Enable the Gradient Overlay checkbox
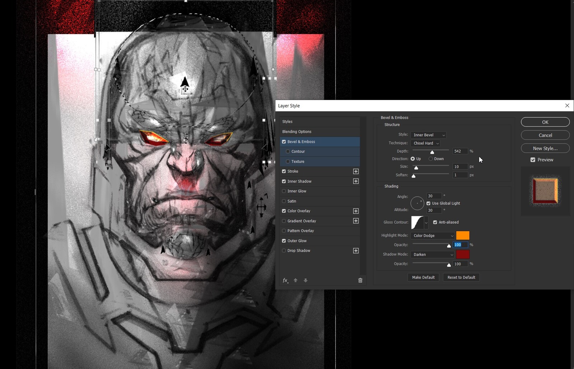The image size is (574, 369). (284, 221)
